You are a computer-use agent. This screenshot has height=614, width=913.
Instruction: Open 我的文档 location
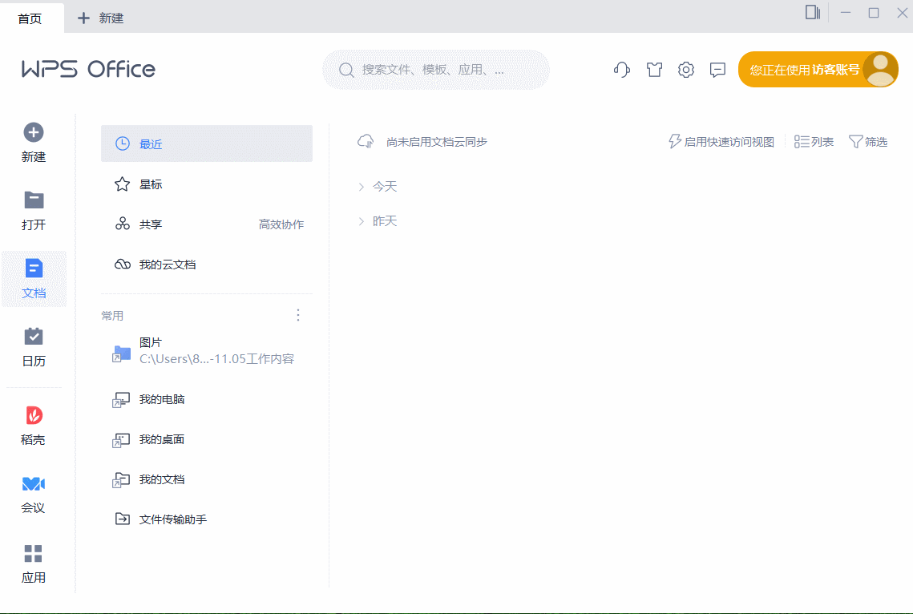(x=207, y=479)
